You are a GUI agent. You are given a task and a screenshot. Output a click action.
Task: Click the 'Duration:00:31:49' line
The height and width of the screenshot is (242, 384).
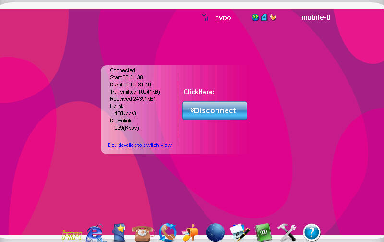(x=131, y=85)
